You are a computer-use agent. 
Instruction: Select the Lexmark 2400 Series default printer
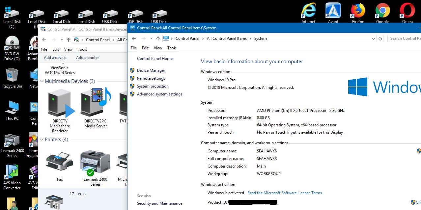click(96, 168)
